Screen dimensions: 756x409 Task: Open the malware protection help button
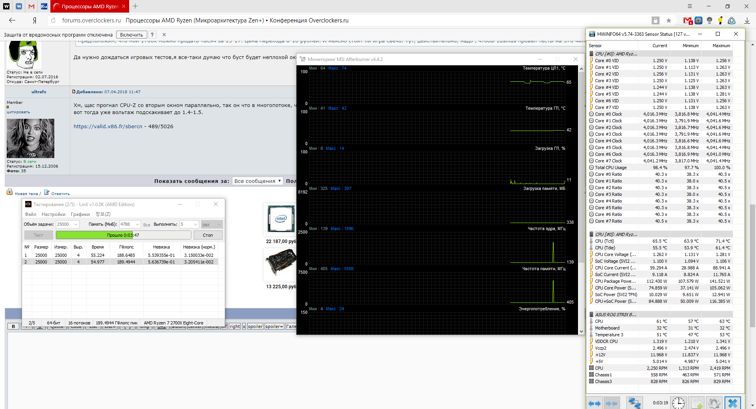tap(152, 35)
